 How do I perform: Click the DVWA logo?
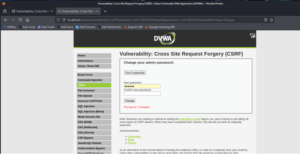165,39
